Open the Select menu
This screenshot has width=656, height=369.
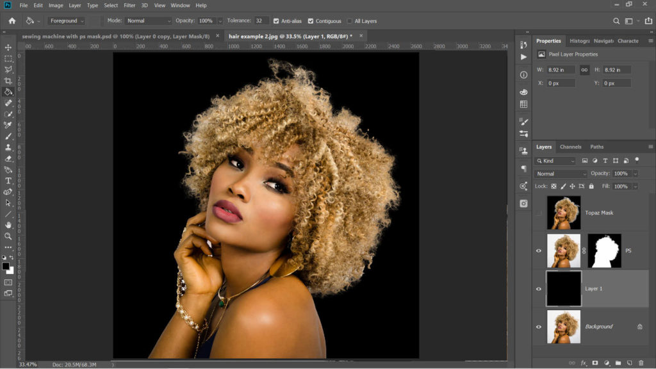pos(111,5)
